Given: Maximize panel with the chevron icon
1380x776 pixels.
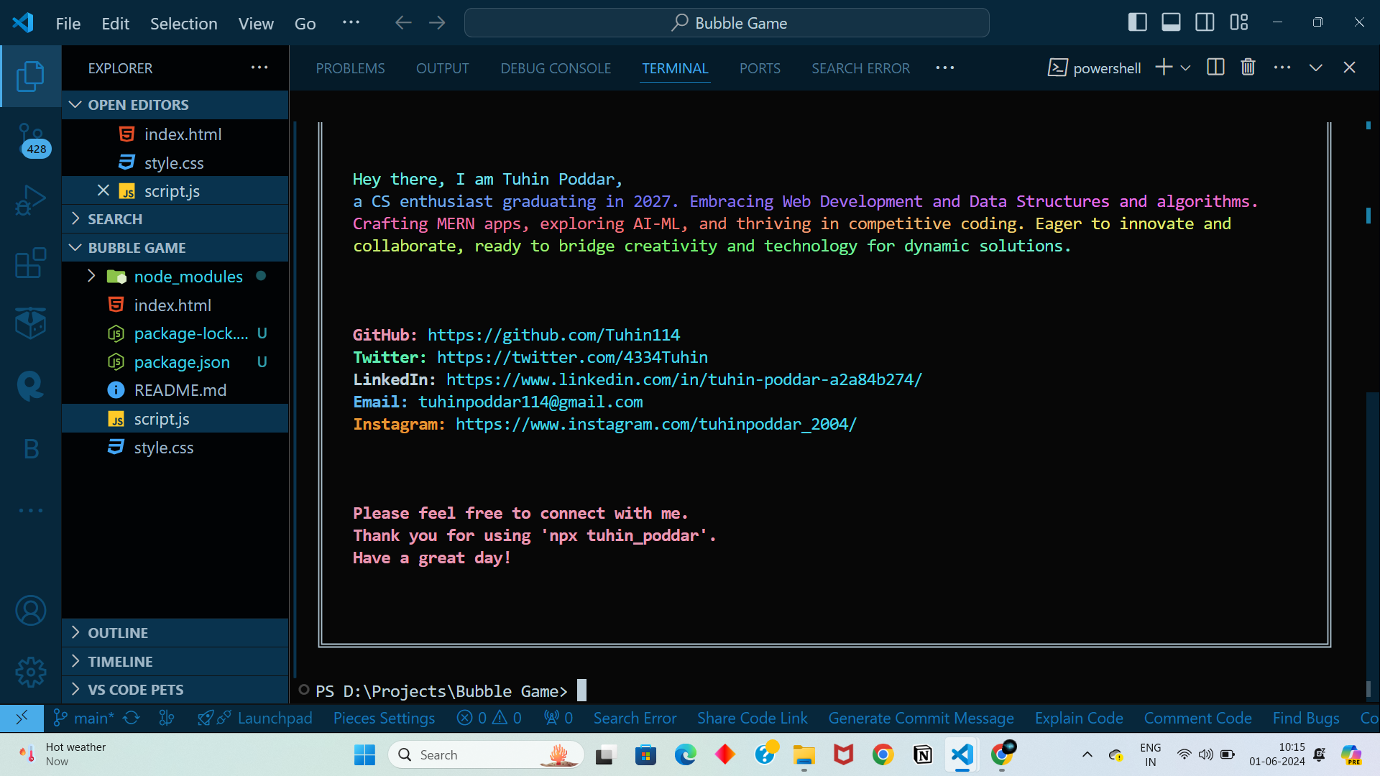Looking at the screenshot, I should 1315,68.
